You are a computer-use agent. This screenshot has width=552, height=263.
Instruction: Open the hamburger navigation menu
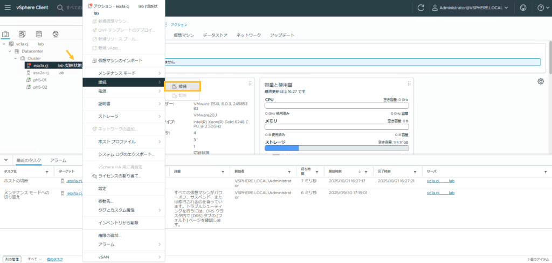click(8, 8)
